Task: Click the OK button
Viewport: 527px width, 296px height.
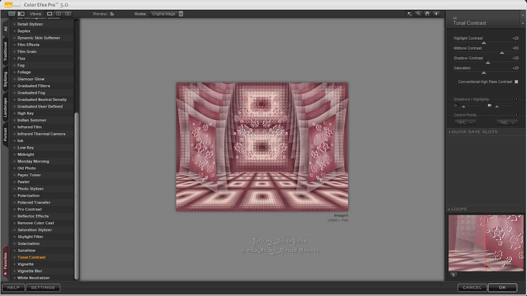Action: 502,287
